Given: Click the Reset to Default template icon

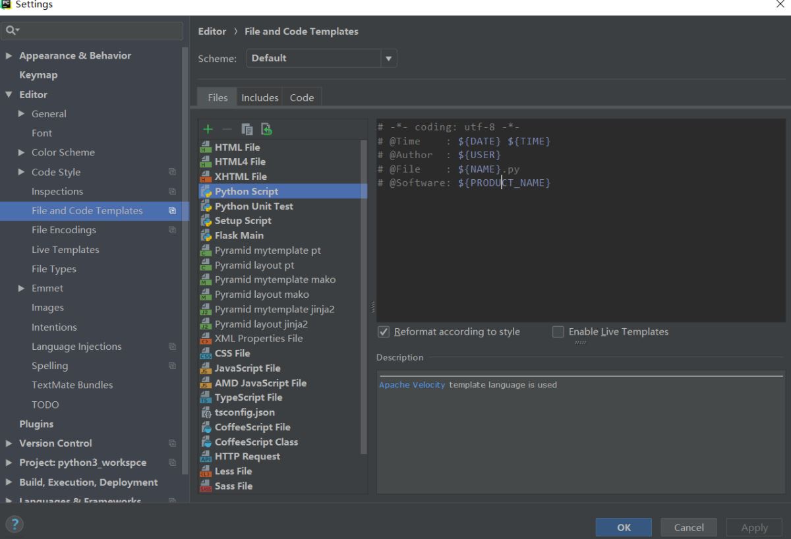Looking at the screenshot, I should [266, 129].
